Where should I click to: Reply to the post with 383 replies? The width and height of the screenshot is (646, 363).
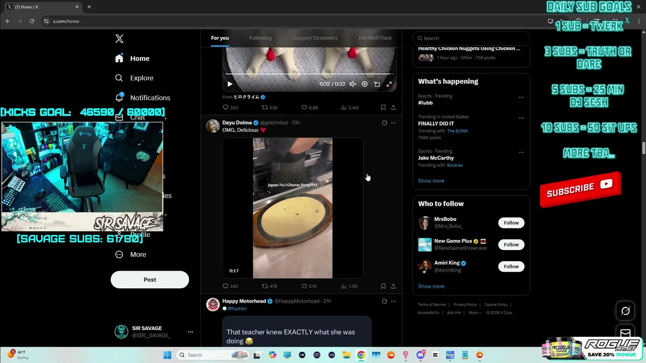[x=230, y=107]
